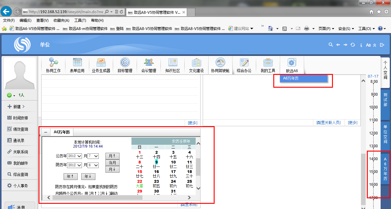Screen dimensions: 391x209
Task: Launch the 协同驾驶舱 dashboard icon
Action: (x=220, y=63)
